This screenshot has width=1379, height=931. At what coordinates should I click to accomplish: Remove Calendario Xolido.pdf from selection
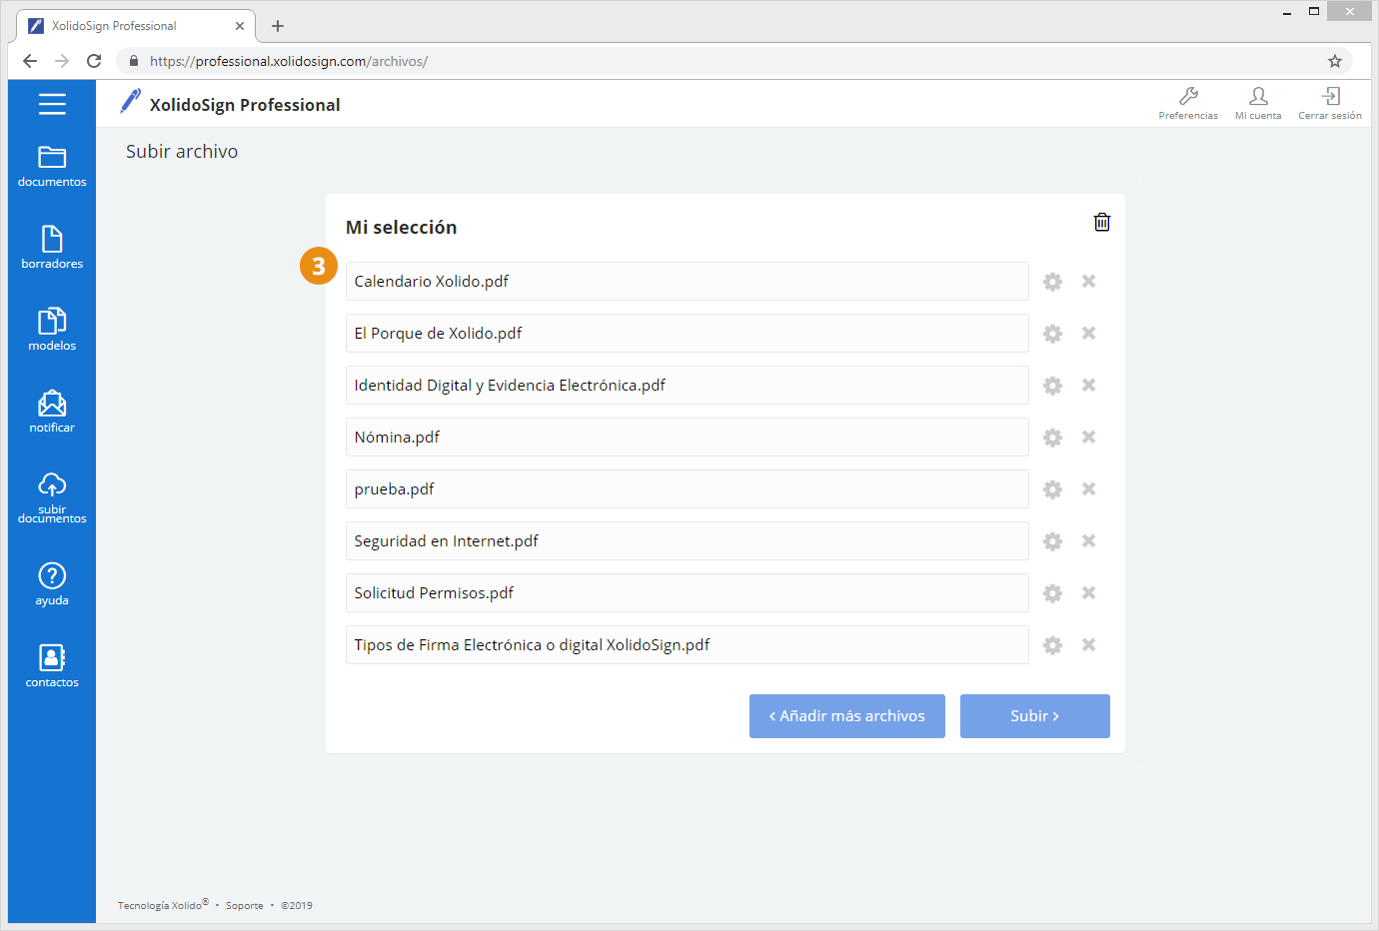pyautogui.click(x=1089, y=281)
